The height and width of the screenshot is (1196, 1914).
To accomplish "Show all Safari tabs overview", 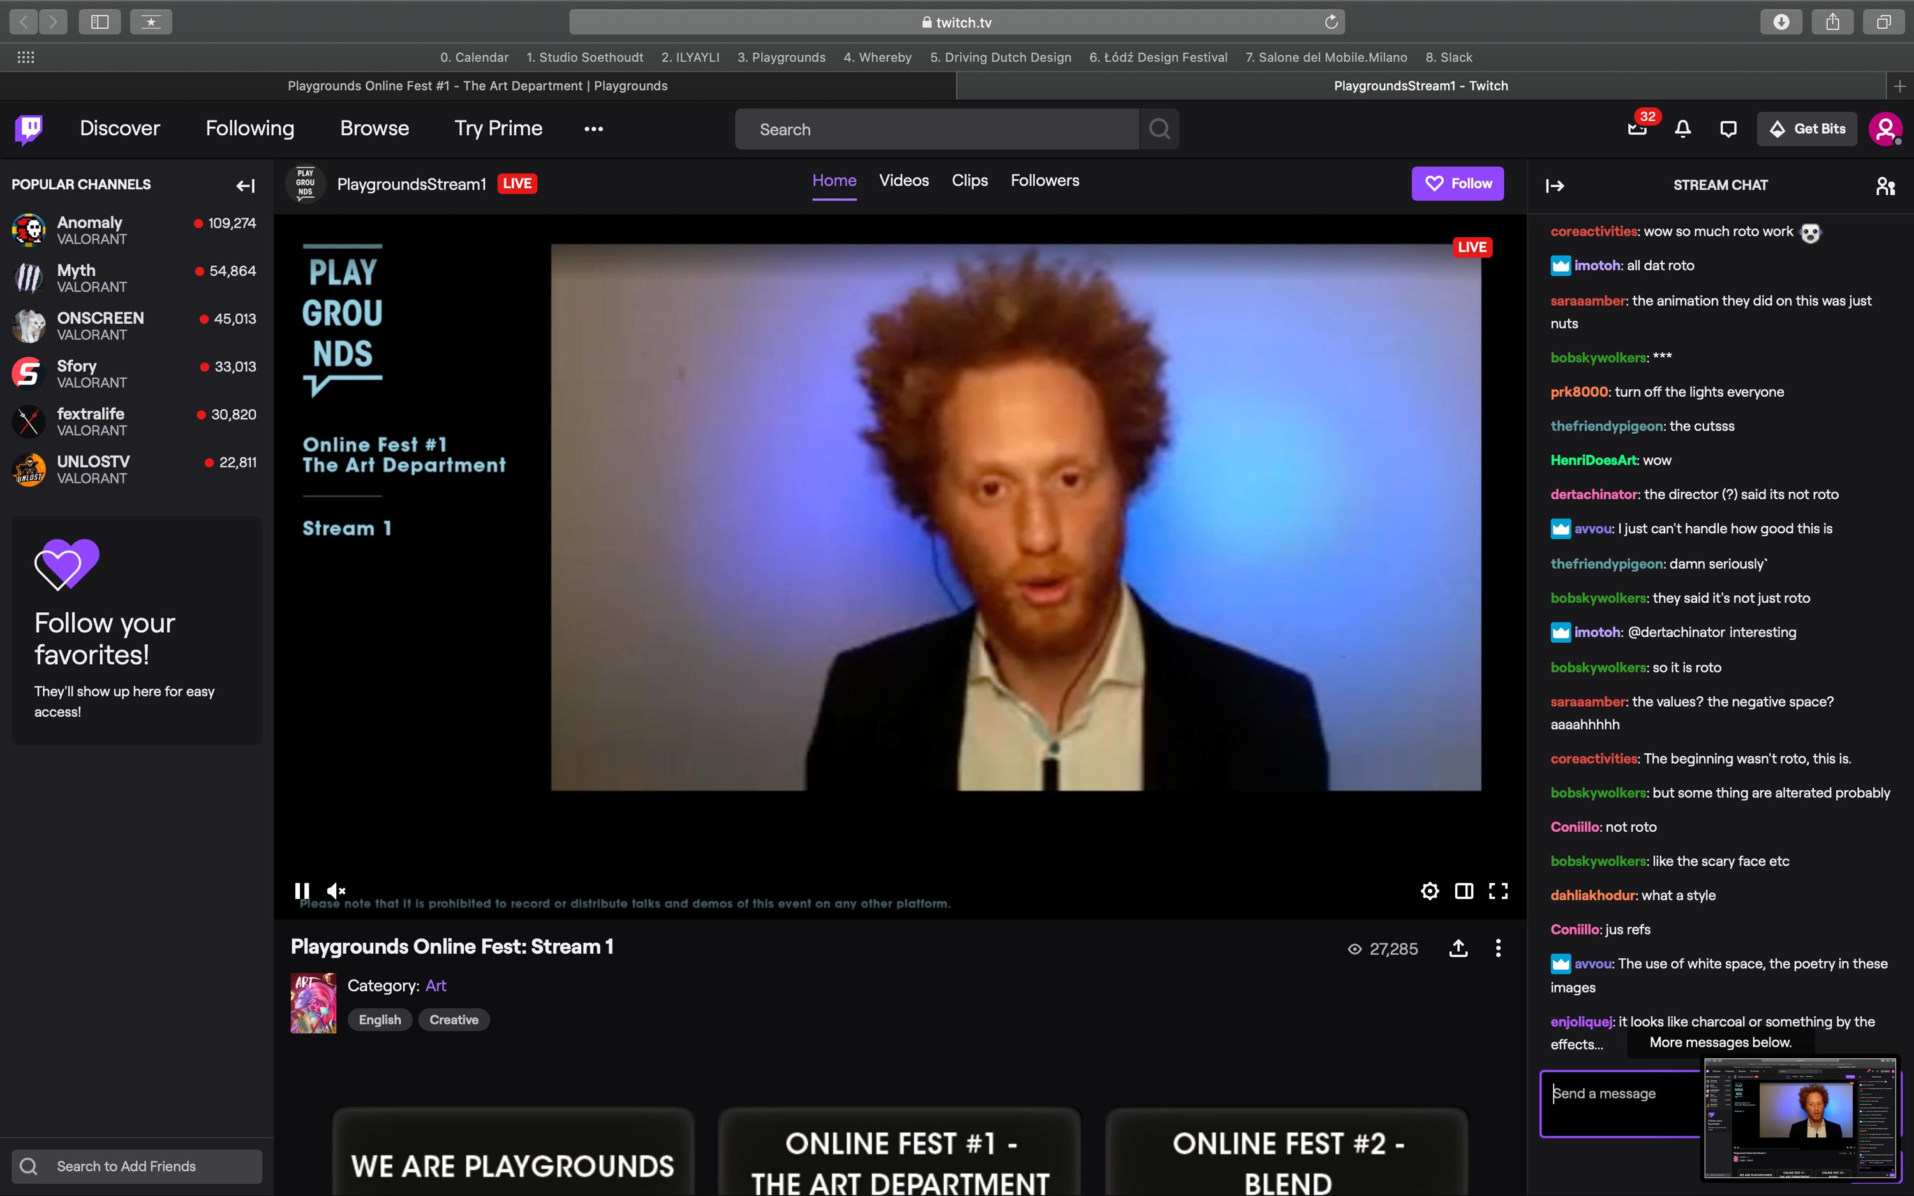I will 1884,22.
